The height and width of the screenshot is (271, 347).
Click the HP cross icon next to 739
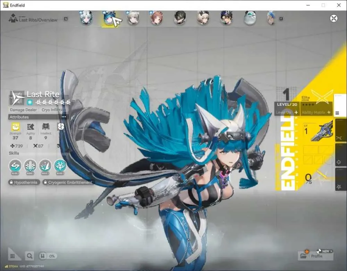point(12,146)
